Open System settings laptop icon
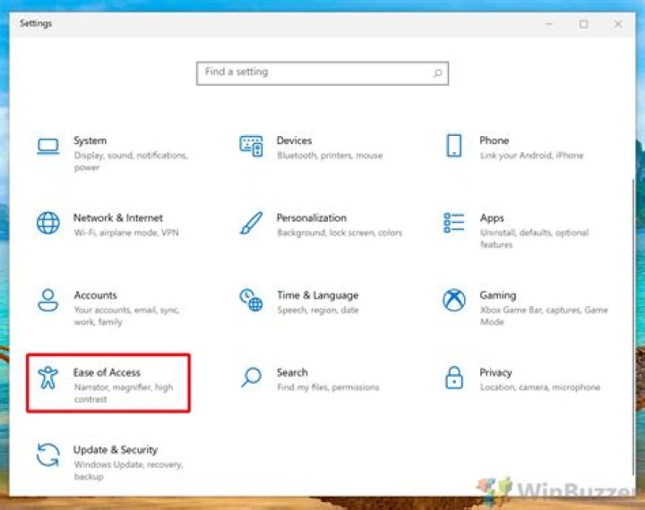645x510 pixels. [x=48, y=147]
